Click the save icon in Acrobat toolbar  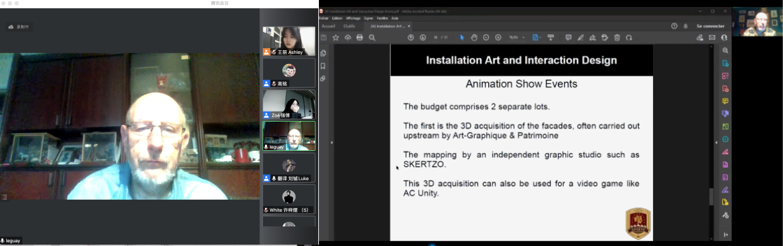(x=324, y=37)
